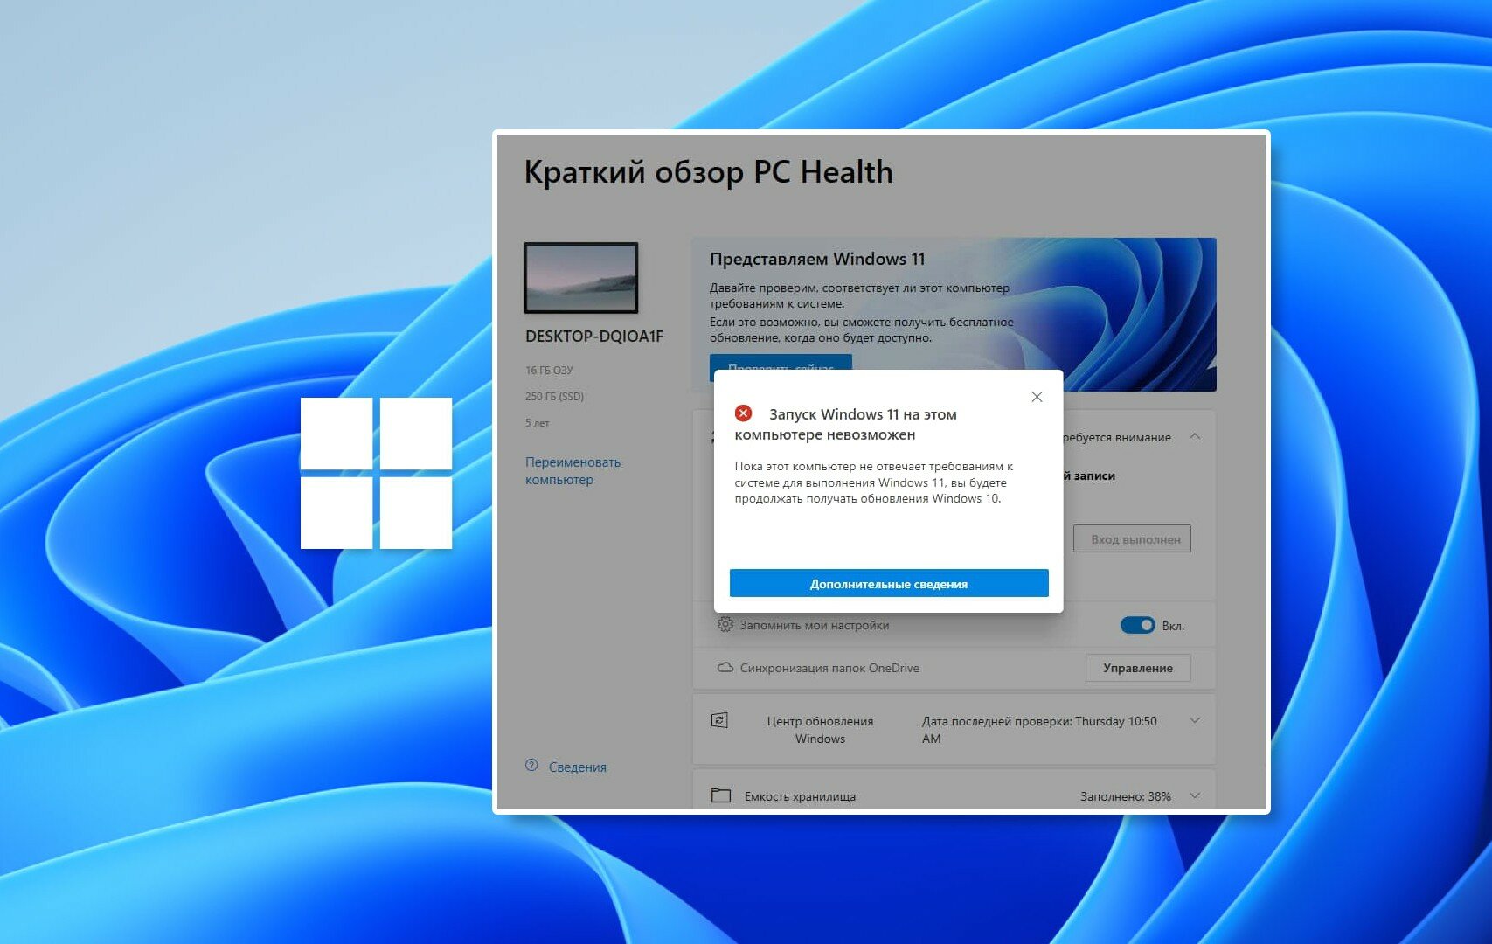Expand the Центр обновления Windows section
This screenshot has width=1492, height=944.
pos(1195,721)
